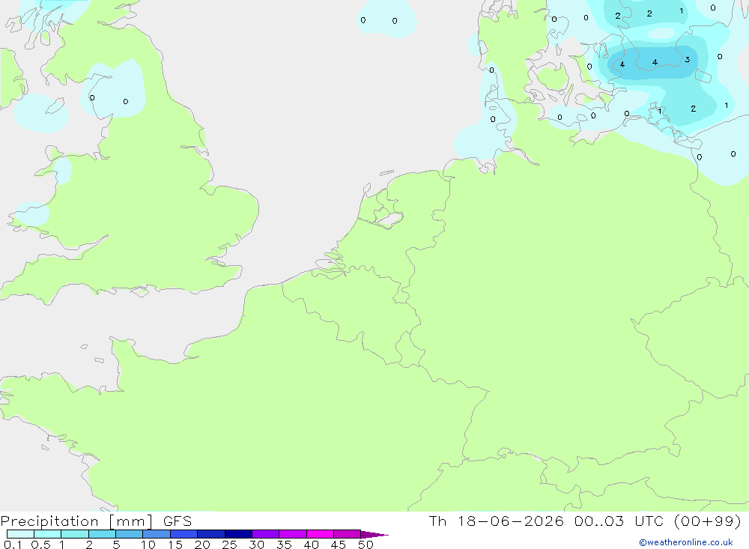Viewport: 749px width, 549px height.
Task: Click the legend label '25'
Action: [x=230, y=545]
